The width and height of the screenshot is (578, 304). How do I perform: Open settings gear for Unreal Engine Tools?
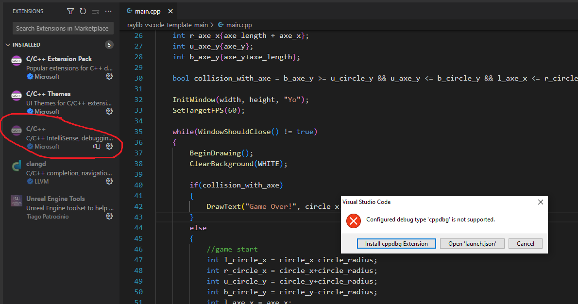coord(109,216)
